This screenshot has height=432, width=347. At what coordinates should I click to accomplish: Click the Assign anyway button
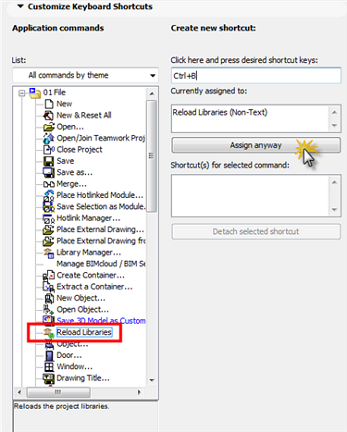[256, 145]
